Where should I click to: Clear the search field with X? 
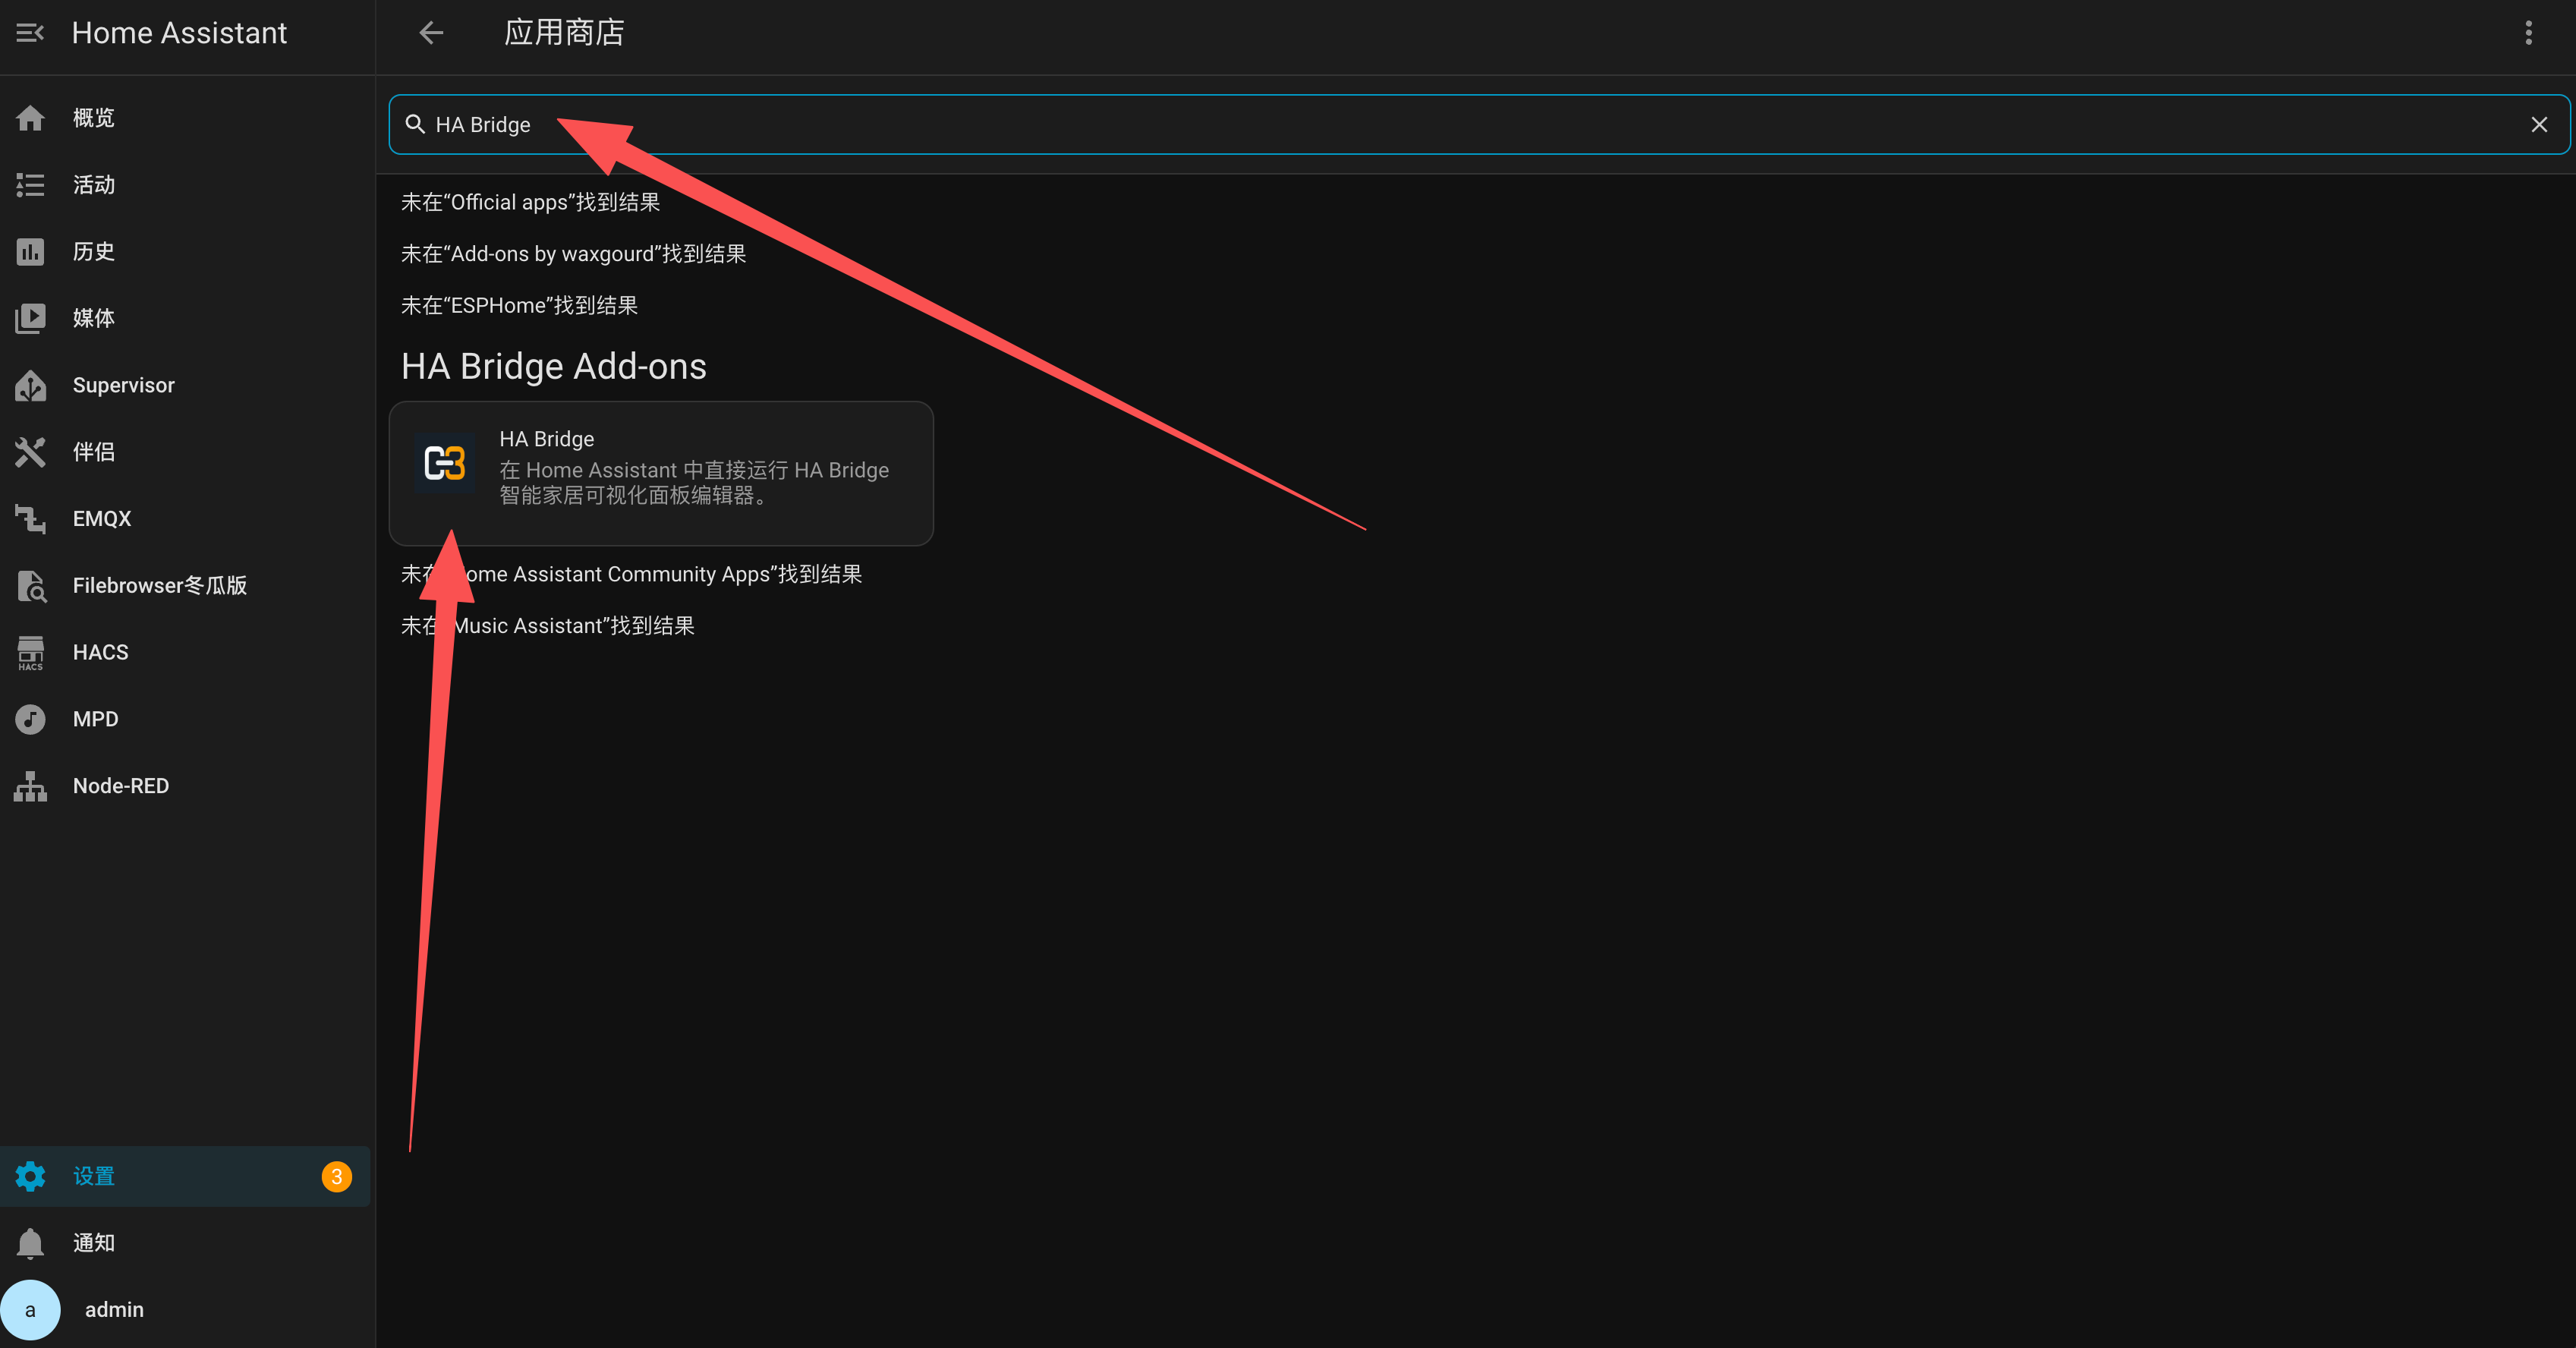click(2539, 125)
